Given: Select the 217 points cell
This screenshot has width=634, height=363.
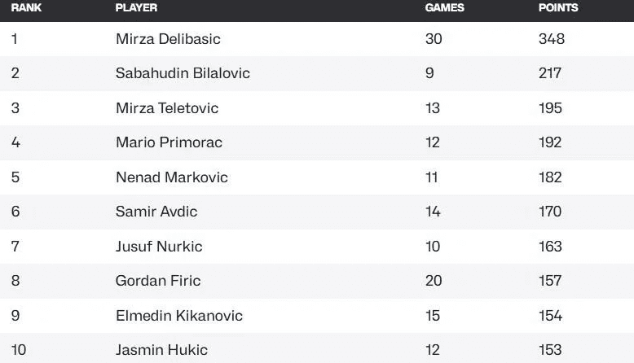Looking at the screenshot, I should click(x=550, y=73).
